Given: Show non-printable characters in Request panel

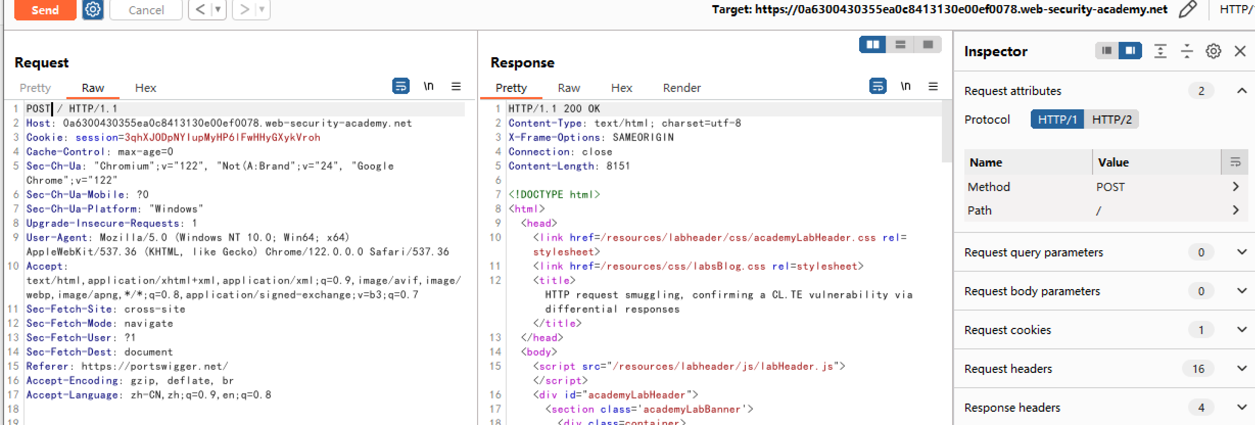Looking at the screenshot, I should click(x=429, y=86).
